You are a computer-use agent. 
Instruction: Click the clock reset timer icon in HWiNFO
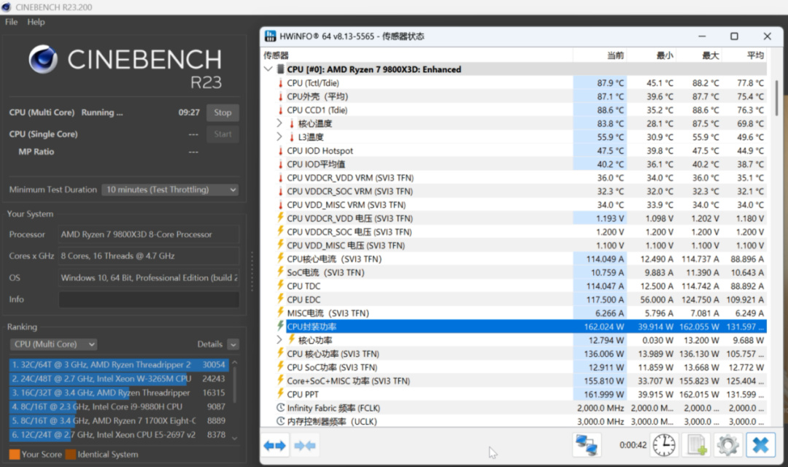pyautogui.click(x=664, y=445)
